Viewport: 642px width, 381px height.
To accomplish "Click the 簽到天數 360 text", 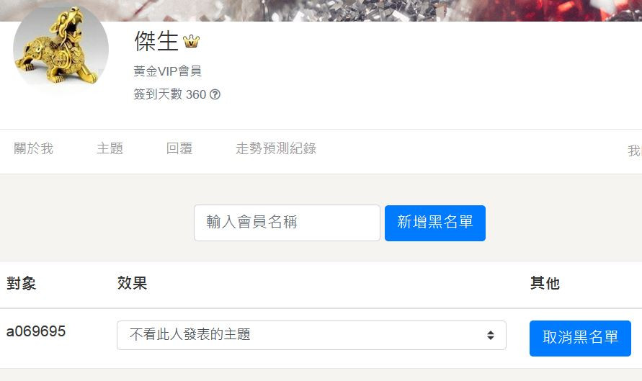I will click(169, 94).
